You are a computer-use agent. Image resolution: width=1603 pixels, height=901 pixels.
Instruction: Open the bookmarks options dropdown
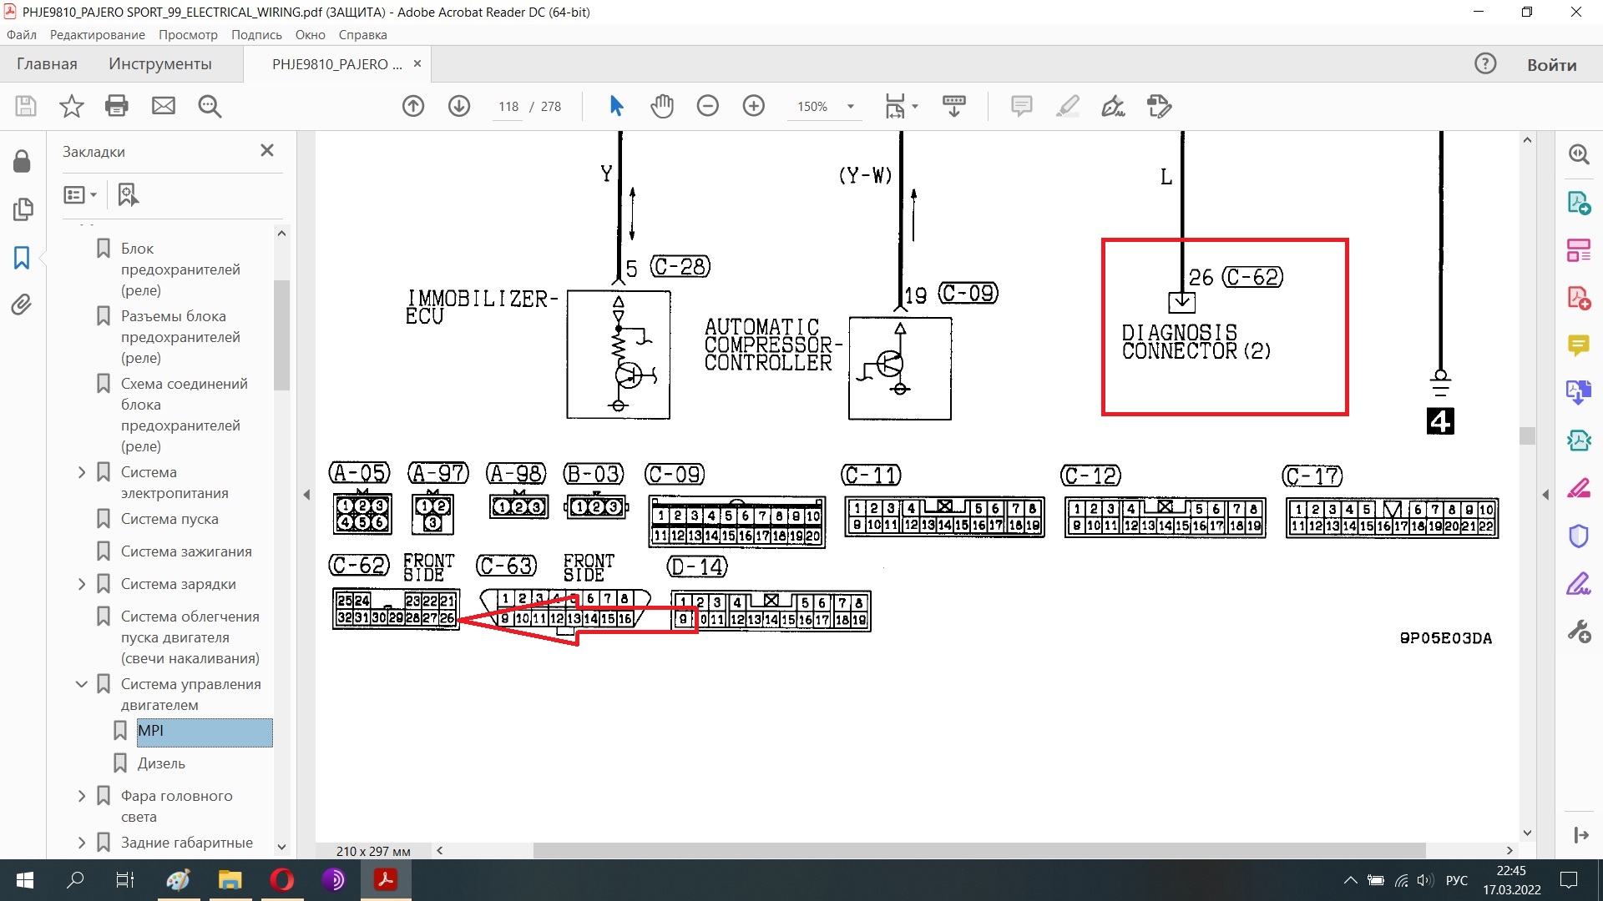click(x=80, y=194)
